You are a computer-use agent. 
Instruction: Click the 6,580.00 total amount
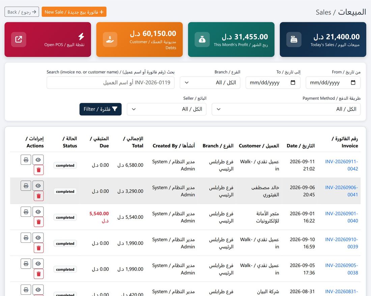tap(131, 165)
